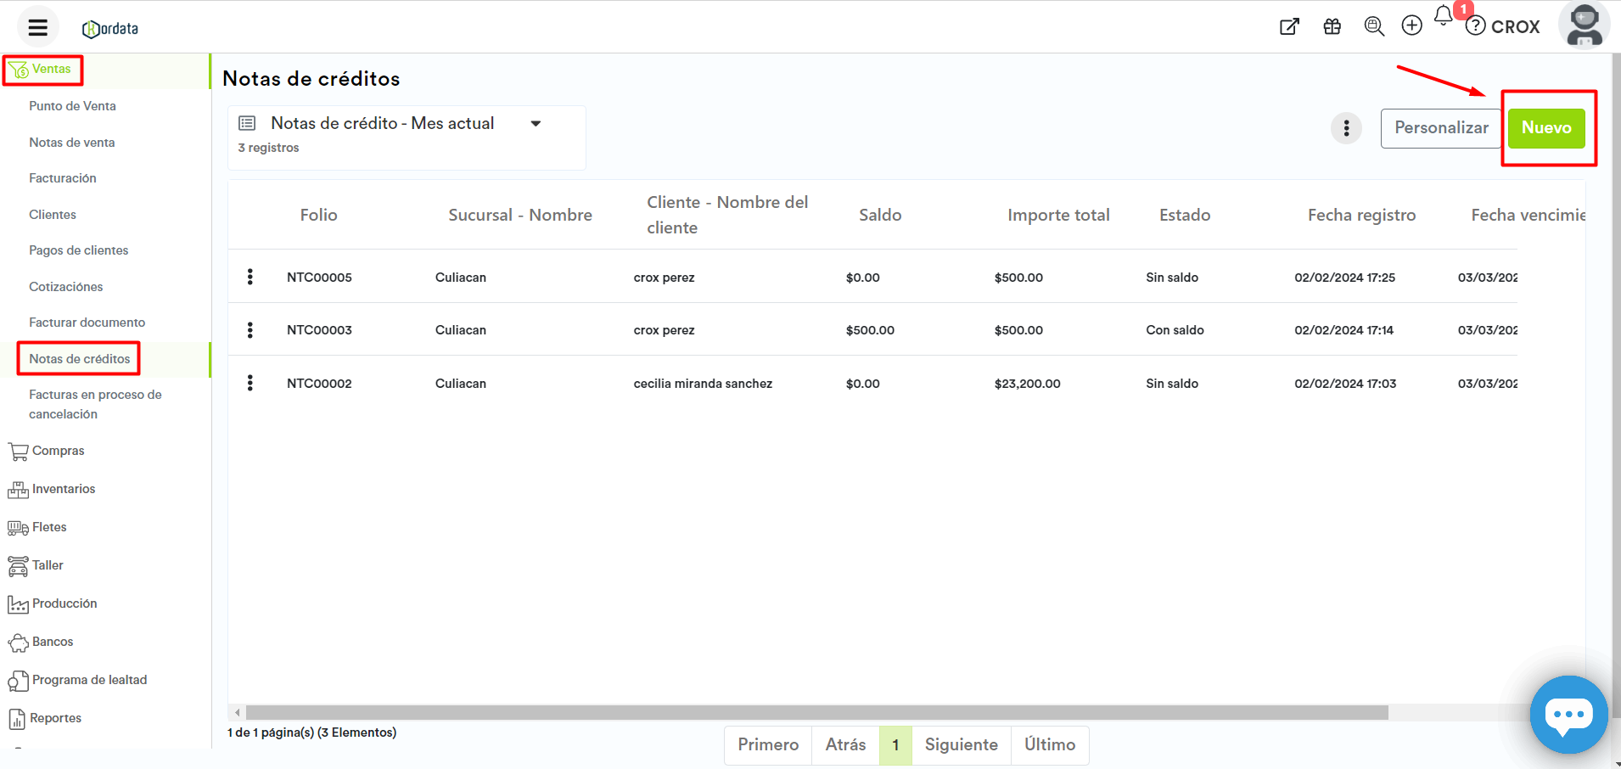Open row options for NTC00003

(250, 330)
